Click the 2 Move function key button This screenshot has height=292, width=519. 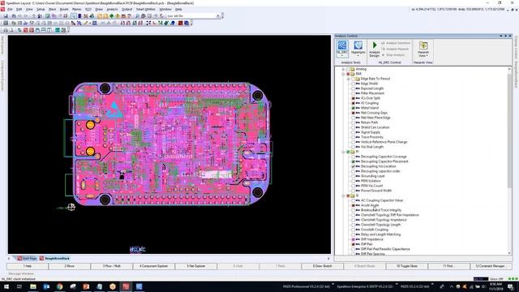tap(70, 266)
